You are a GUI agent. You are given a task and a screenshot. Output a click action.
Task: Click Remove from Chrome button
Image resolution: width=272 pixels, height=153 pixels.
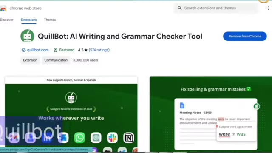[x=245, y=36]
